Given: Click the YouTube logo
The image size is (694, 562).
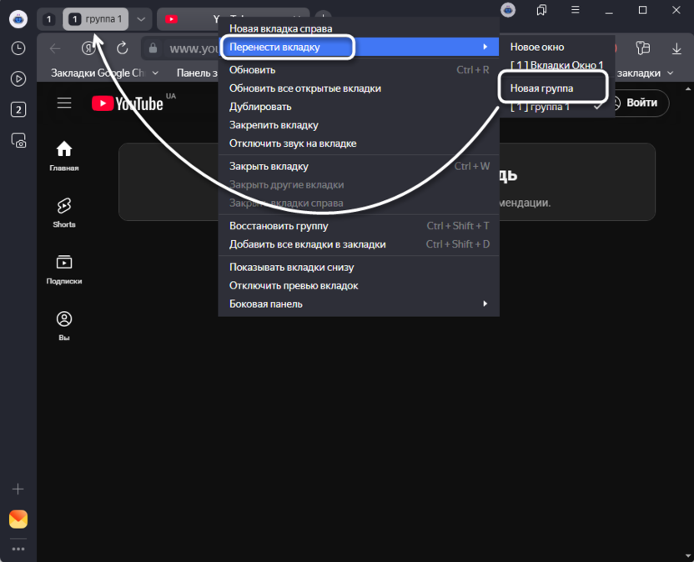Looking at the screenshot, I should point(128,103).
